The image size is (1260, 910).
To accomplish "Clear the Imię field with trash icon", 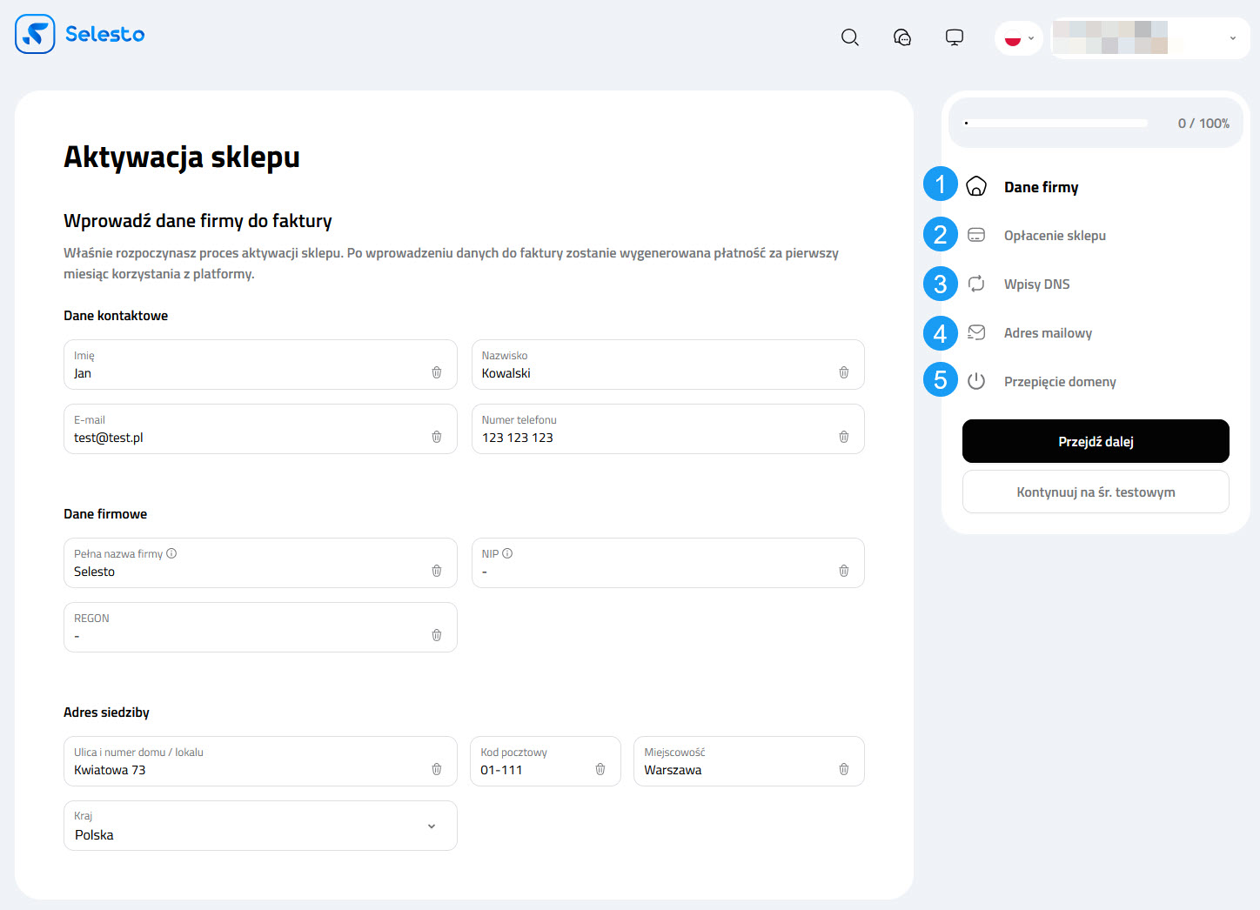I will pyautogui.click(x=437, y=372).
